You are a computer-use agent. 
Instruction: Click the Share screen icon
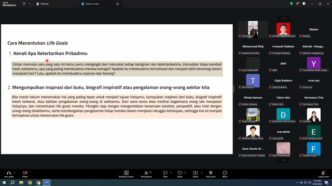[195, 173]
